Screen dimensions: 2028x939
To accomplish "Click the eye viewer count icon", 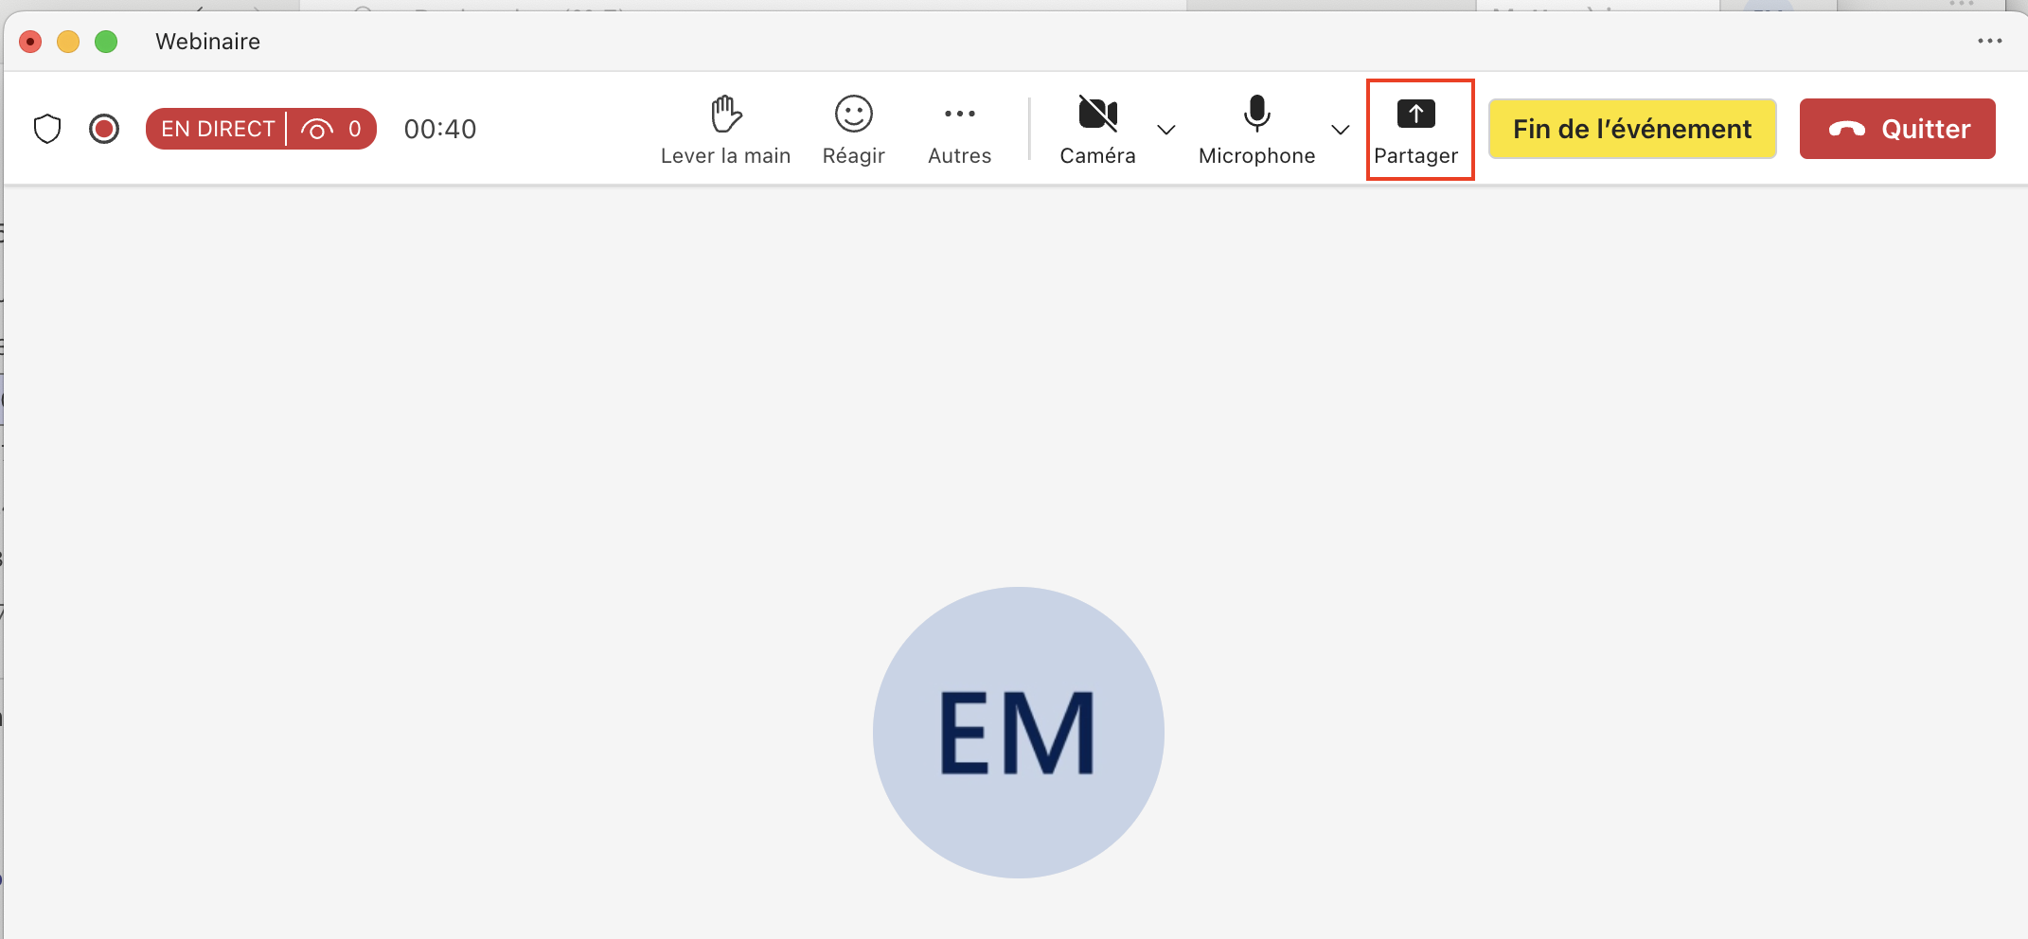I will click(x=317, y=129).
